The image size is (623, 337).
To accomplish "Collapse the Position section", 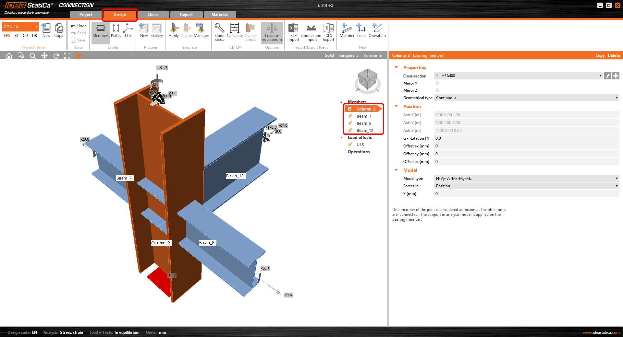I will click(396, 106).
